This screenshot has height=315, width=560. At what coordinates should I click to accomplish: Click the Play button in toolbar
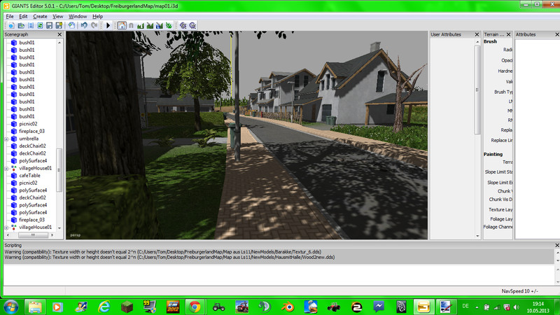[108, 26]
